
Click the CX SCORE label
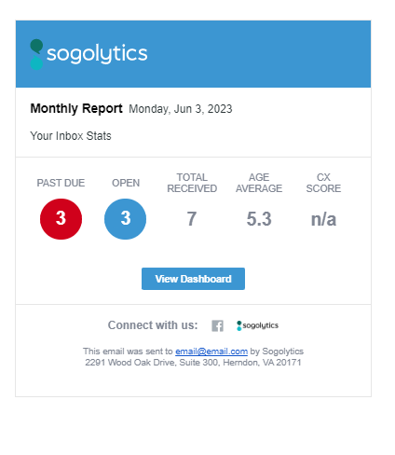323,183
